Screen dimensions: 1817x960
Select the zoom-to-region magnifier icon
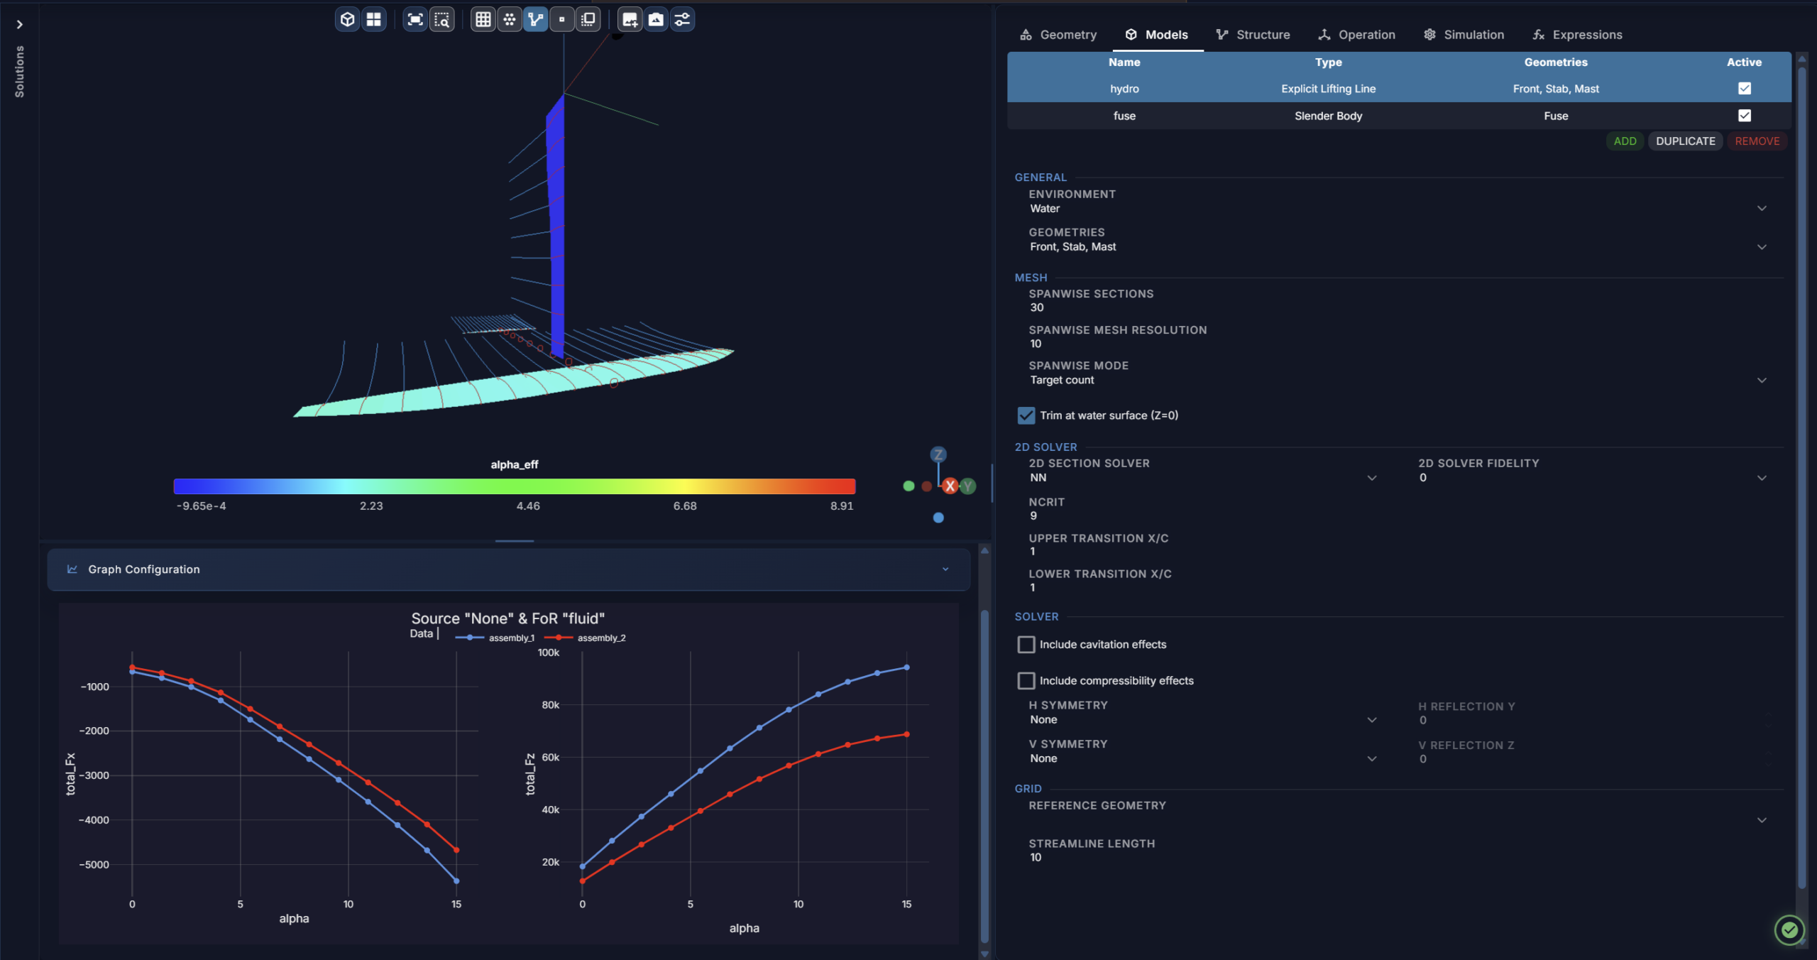[x=441, y=19]
